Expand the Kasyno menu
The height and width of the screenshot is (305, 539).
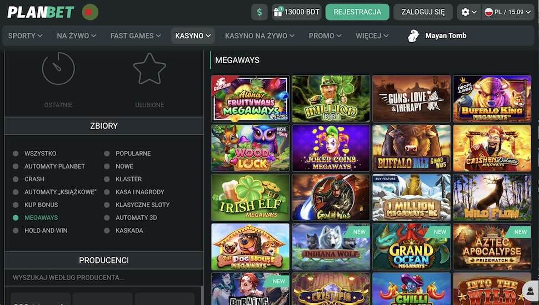[193, 35]
